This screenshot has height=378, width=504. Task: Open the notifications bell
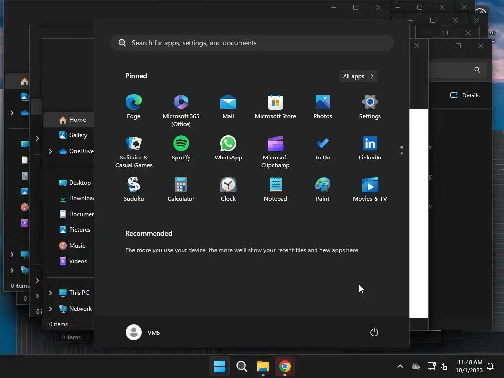[x=491, y=366]
